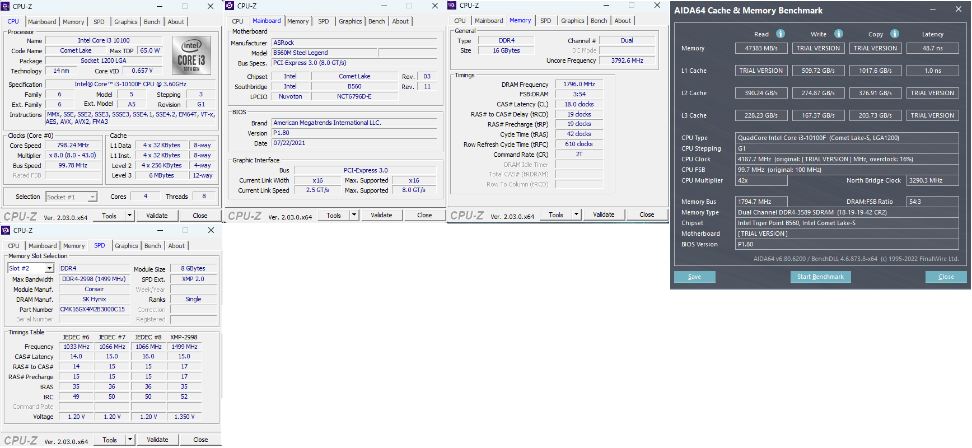Click the BIOS Version P1.80 field in CPU-Z
Viewport: 972px width, 448px height.
[x=354, y=133]
